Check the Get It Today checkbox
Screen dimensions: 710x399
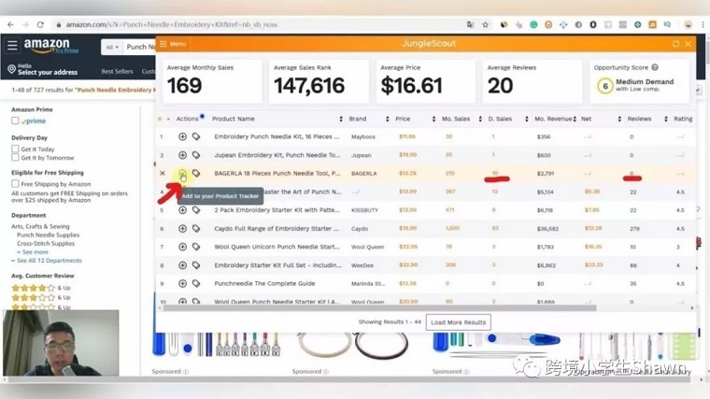pyautogui.click(x=15, y=149)
